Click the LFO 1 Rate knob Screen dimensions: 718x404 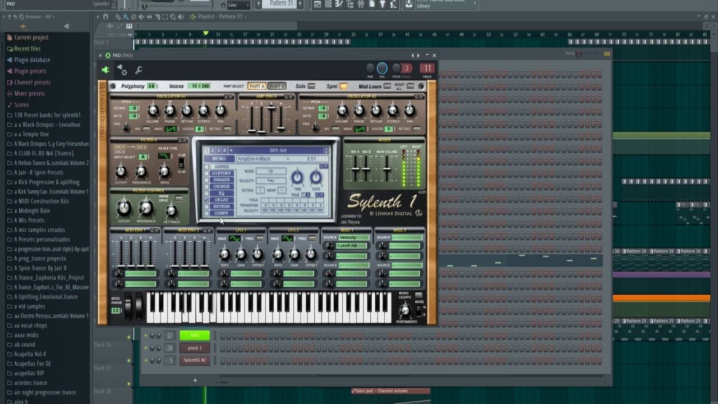tap(224, 255)
